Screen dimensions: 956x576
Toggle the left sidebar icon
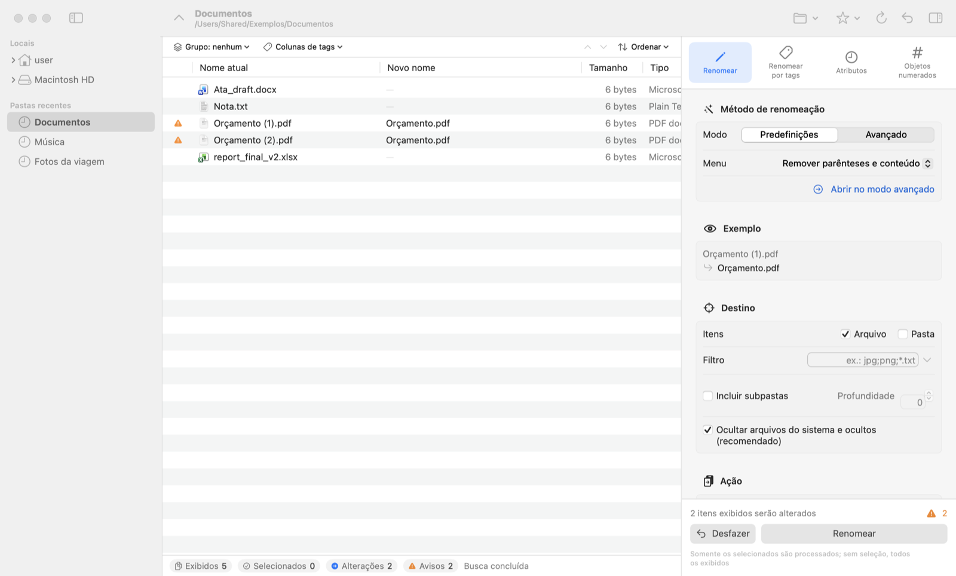point(76,18)
